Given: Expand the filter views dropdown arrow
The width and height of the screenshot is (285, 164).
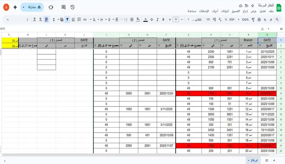Looking at the screenshot, I should tap(58, 20).
